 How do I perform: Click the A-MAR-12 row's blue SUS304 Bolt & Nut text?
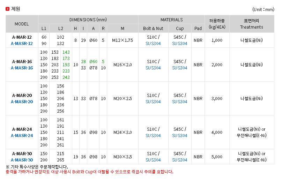153,44
